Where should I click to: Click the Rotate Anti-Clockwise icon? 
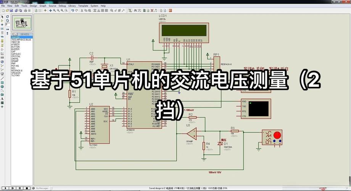point(7,21)
